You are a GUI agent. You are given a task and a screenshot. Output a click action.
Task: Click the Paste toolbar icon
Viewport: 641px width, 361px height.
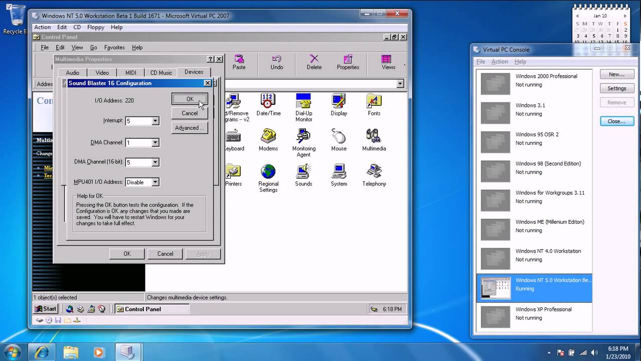pos(239,63)
